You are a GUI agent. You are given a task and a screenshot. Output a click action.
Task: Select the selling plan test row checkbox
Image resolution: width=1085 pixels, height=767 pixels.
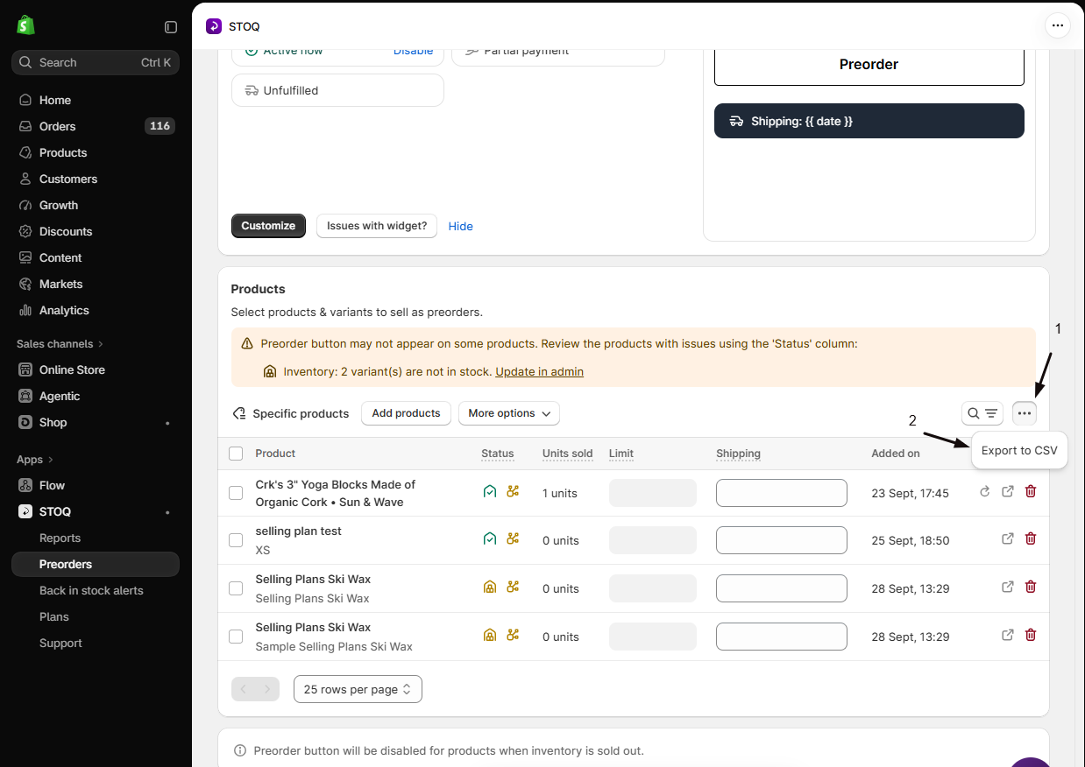click(236, 540)
